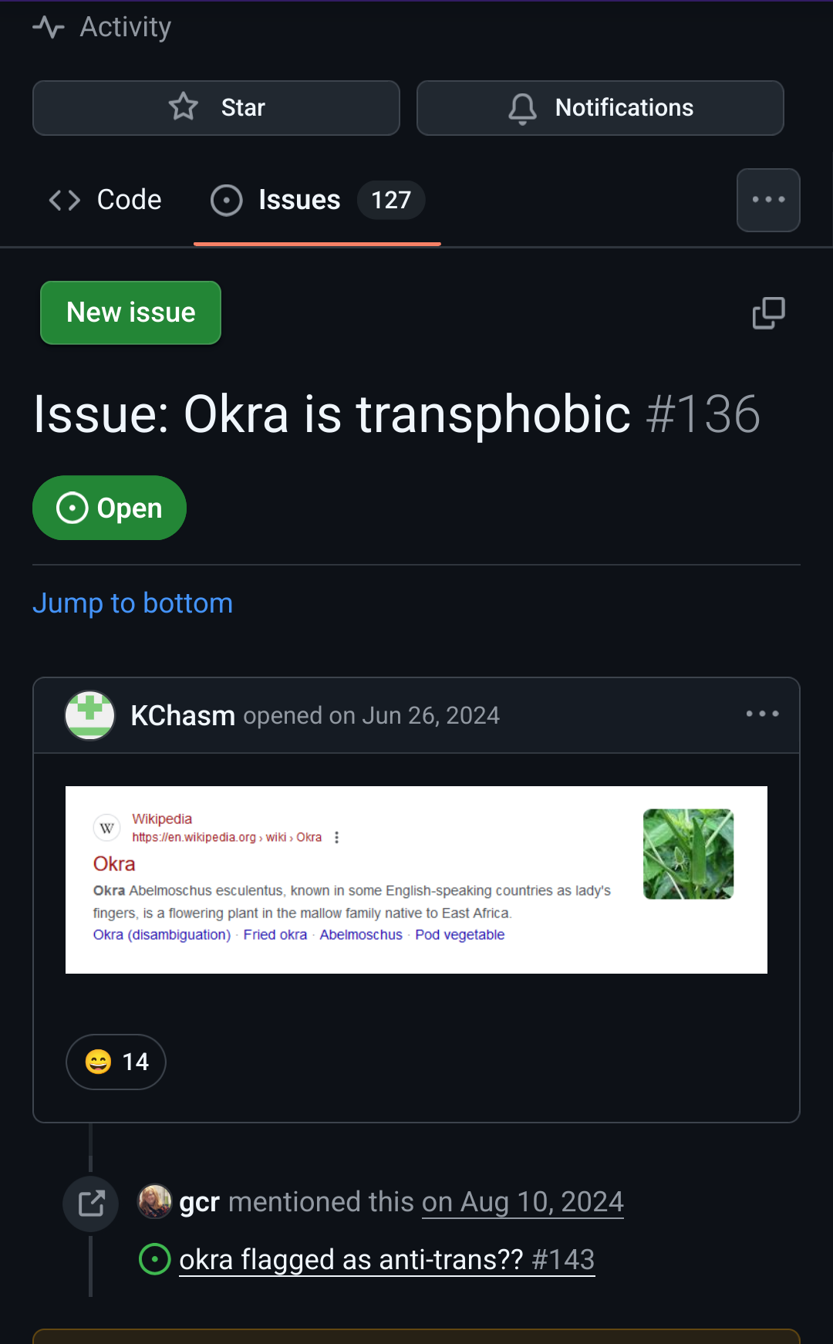Viewport: 833px width, 1344px height.
Task: Open gcr's avatar picture
Action: pos(155,1201)
